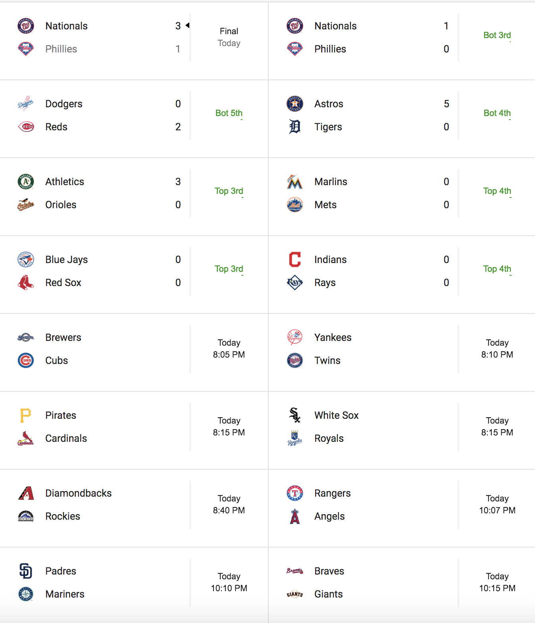This screenshot has width=535, height=623.
Task: Open the Marlins team name link
Action: coord(331,182)
